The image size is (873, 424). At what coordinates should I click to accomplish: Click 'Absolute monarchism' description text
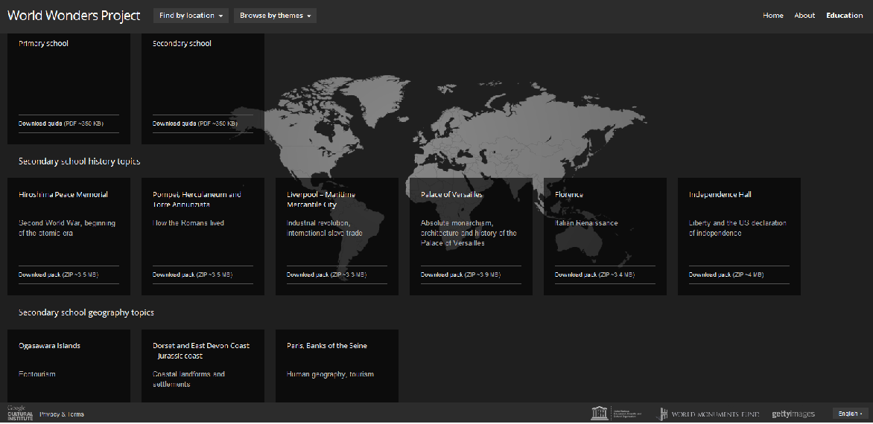[x=469, y=233]
